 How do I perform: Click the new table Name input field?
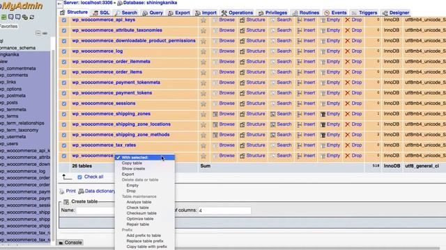click(95, 210)
